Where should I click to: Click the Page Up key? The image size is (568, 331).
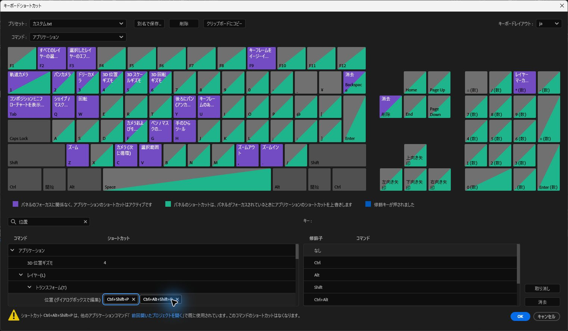click(439, 82)
